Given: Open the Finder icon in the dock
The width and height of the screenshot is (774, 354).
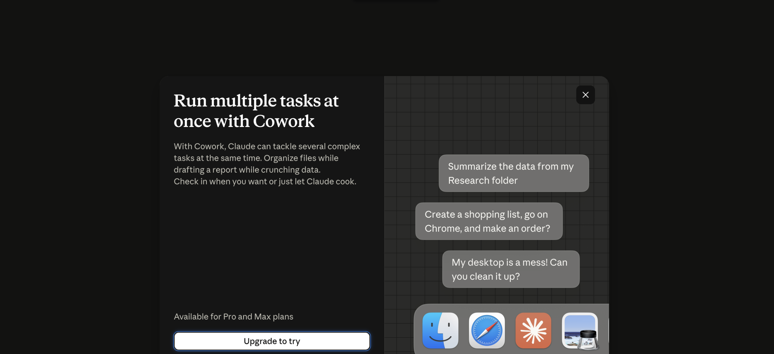Looking at the screenshot, I should pos(440,330).
